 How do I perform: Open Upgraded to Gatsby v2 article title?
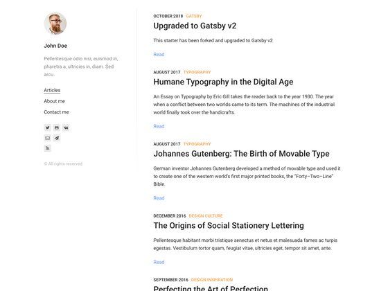tap(195, 26)
